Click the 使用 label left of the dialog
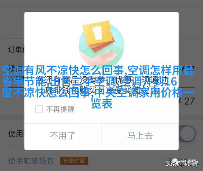203x171 pixels. pos(16,133)
